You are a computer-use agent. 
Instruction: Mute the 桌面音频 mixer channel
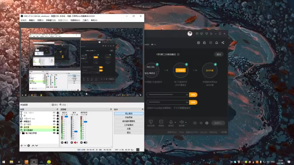coord(86,143)
